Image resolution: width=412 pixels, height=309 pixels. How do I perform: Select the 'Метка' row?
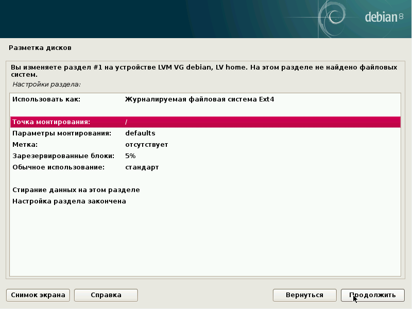point(25,145)
